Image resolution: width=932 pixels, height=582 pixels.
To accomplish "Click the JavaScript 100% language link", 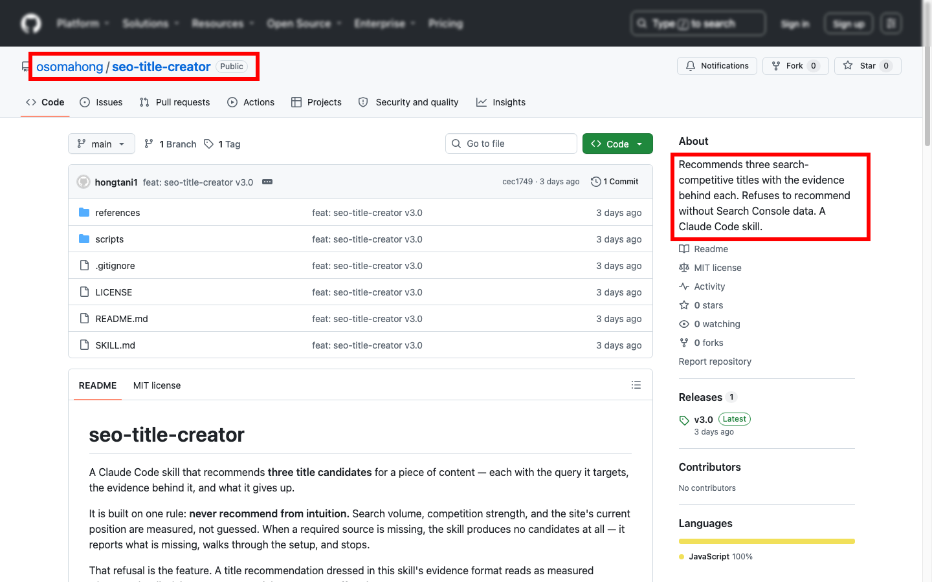I will coord(716,557).
